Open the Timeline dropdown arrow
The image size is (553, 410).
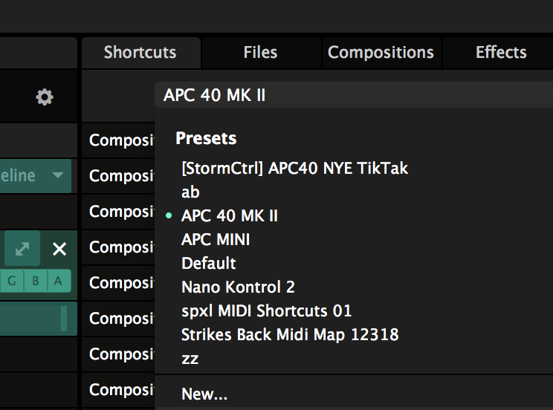pos(58,176)
